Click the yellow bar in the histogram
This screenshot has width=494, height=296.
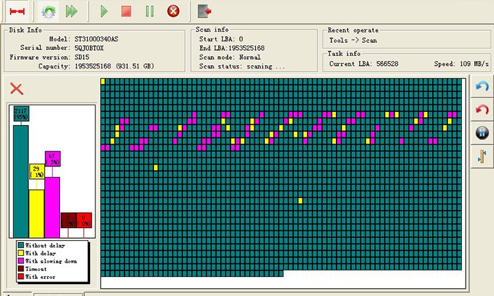tap(36, 214)
